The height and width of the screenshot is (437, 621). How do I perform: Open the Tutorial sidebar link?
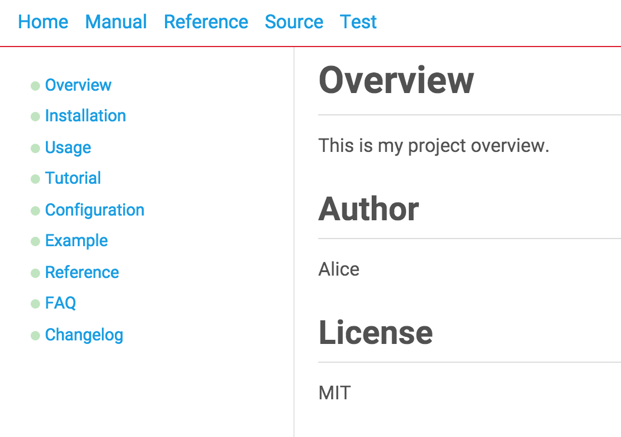click(x=73, y=178)
